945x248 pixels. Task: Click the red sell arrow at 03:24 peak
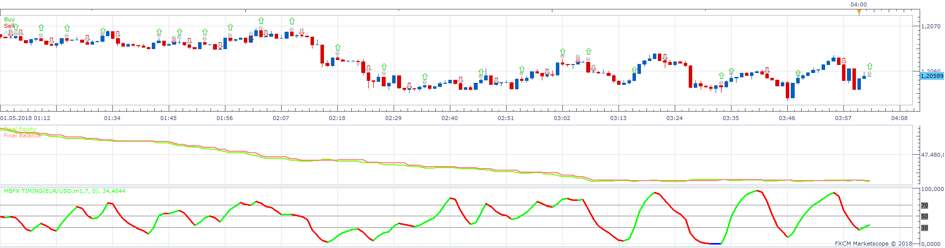(x=665, y=57)
